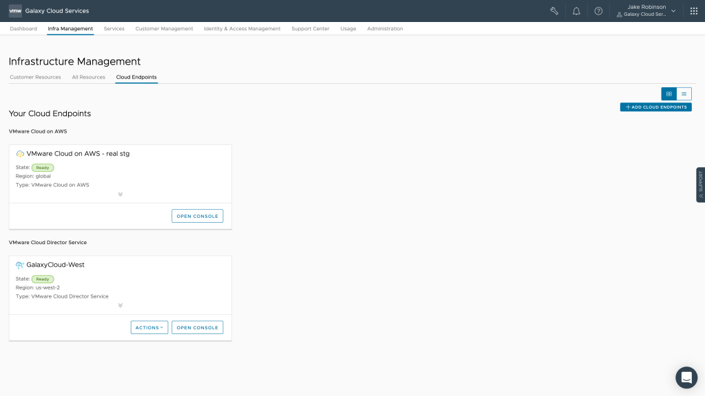Switch to All Resources sub-tab
705x396 pixels.
(89, 77)
